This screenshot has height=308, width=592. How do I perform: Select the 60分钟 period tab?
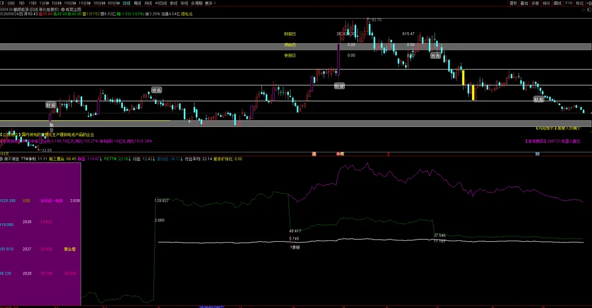pyautogui.click(x=113, y=3)
